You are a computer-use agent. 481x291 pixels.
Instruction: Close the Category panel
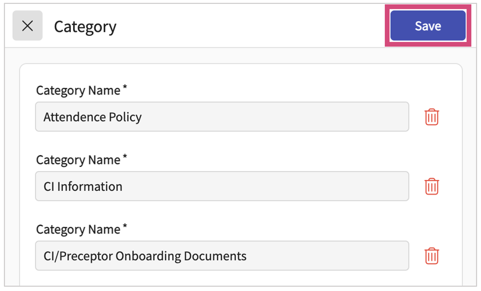click(x=27, y=26)
